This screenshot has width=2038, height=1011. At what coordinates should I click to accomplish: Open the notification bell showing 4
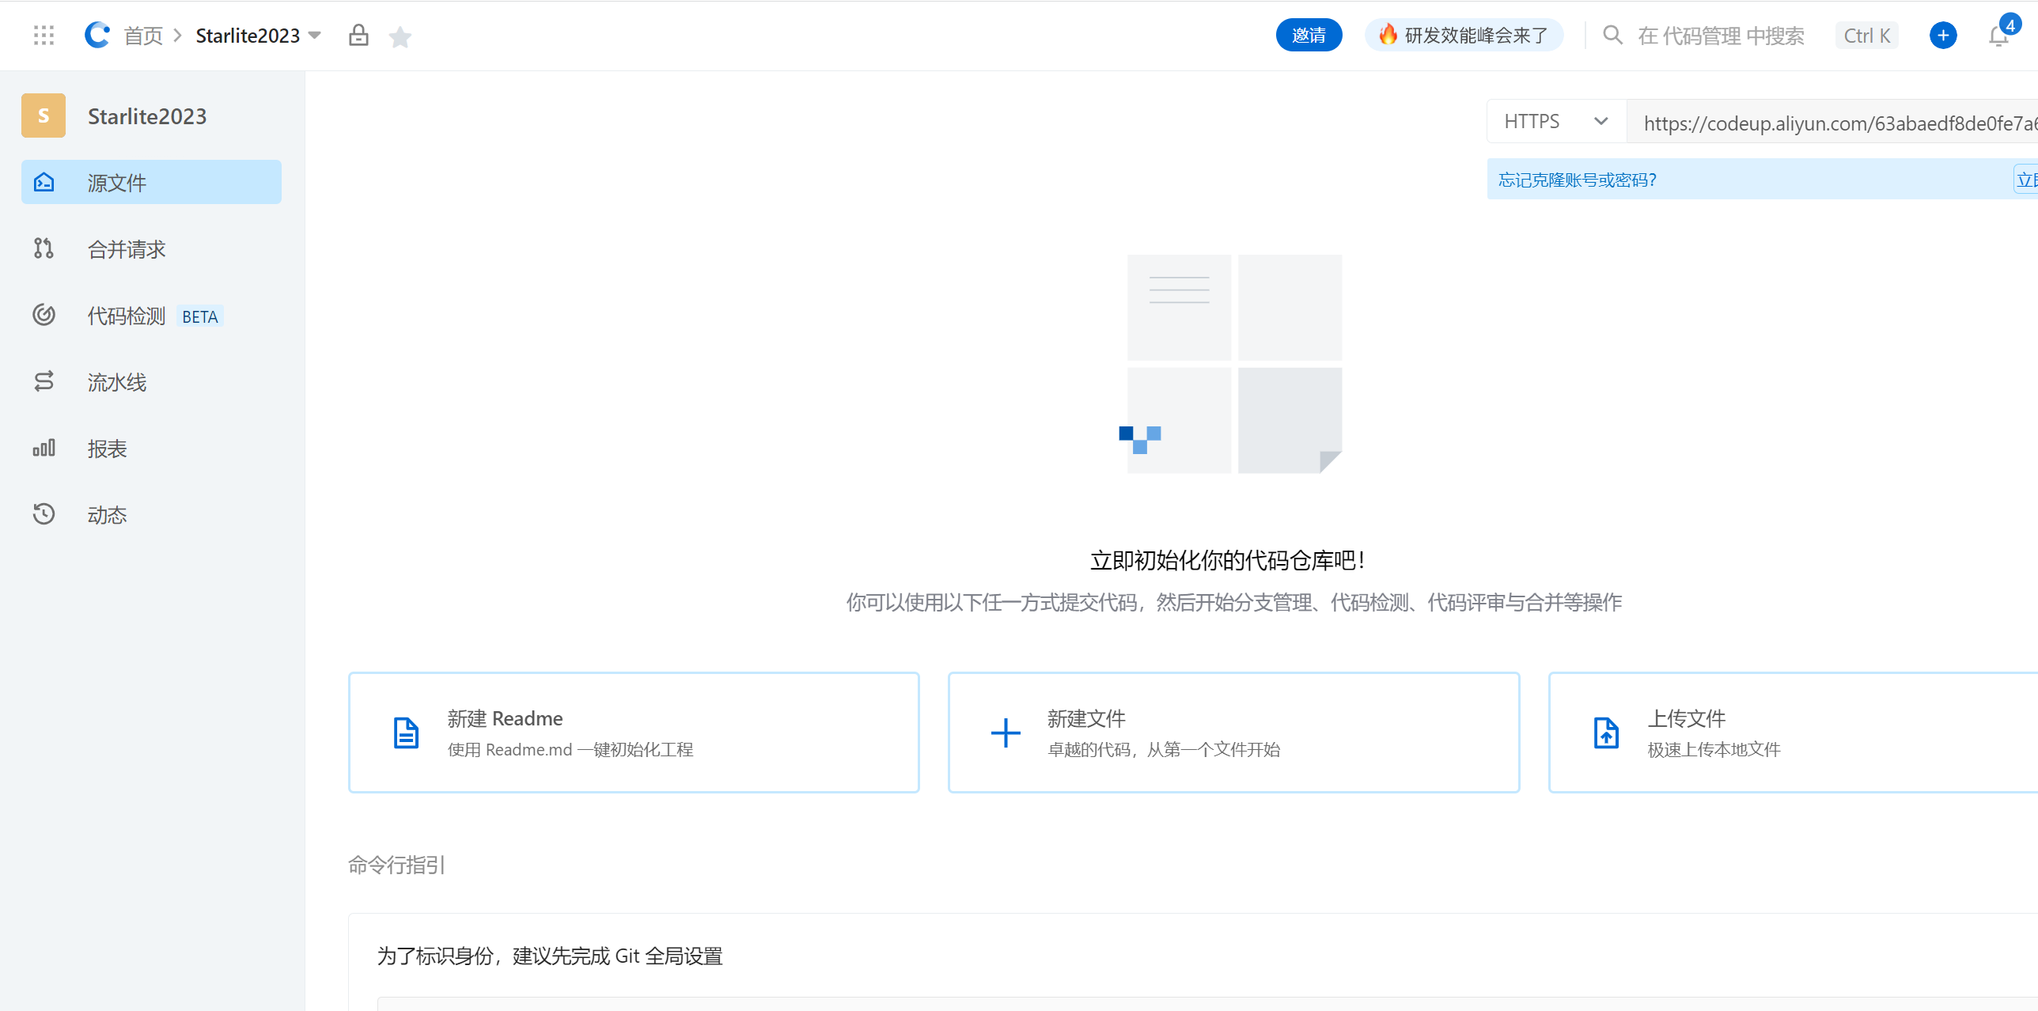(x=1997, y=35)
